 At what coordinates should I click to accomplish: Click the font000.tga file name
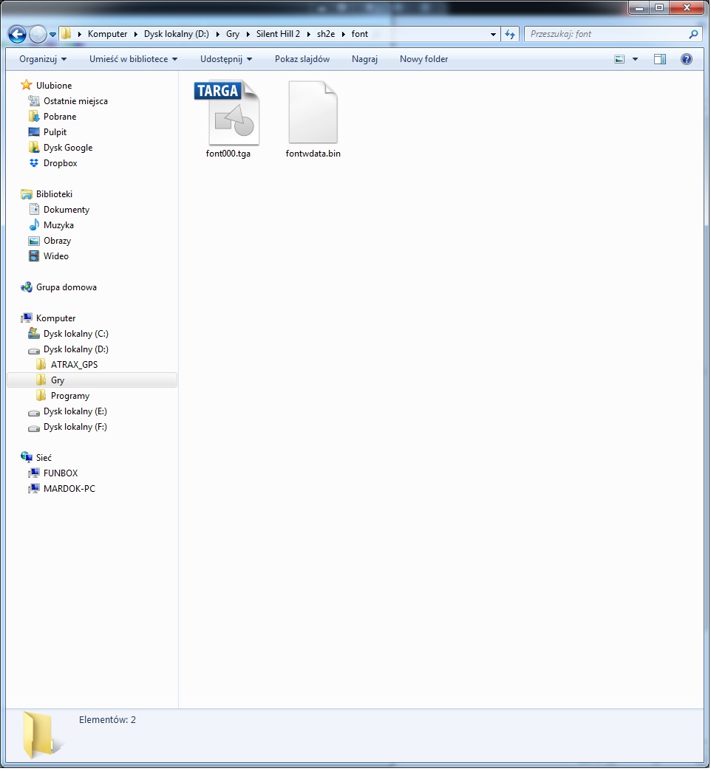[x=228, y=154]
